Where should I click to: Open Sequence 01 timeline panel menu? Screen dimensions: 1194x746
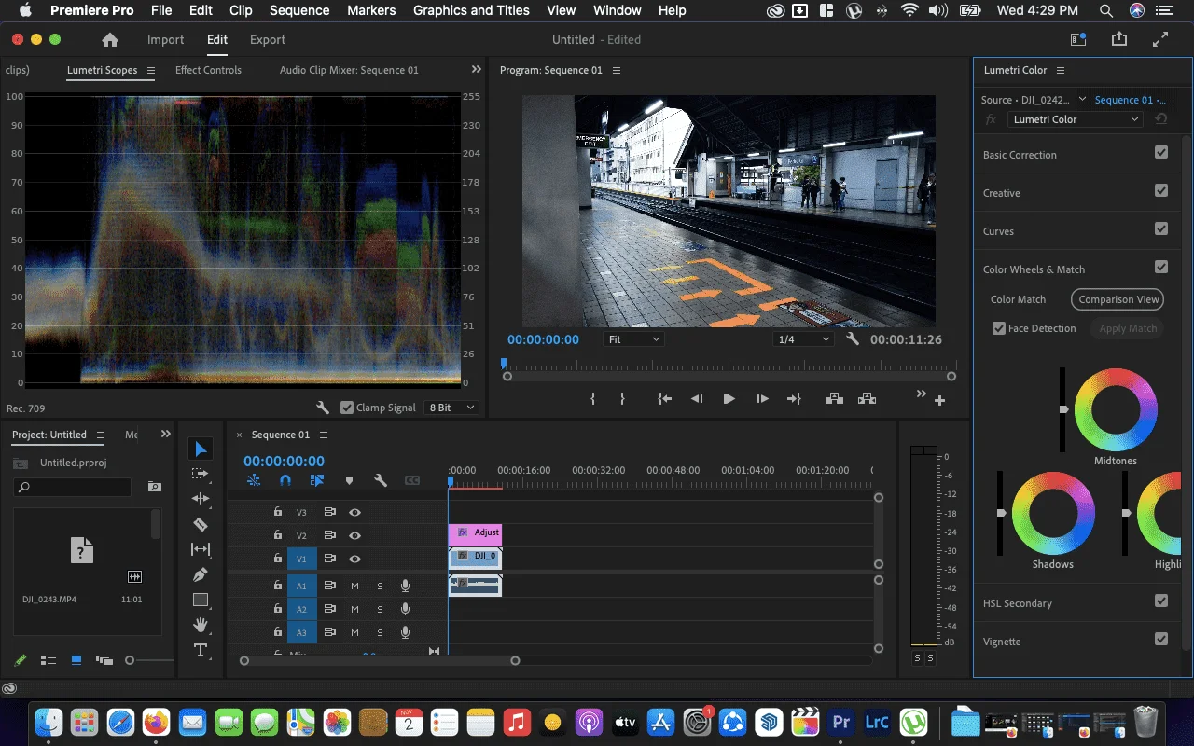[x=324, y=435]
